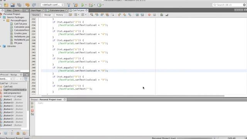The image size is (247, 139).
Task: Close the Calculator.java tab
Action: point(66,10)
